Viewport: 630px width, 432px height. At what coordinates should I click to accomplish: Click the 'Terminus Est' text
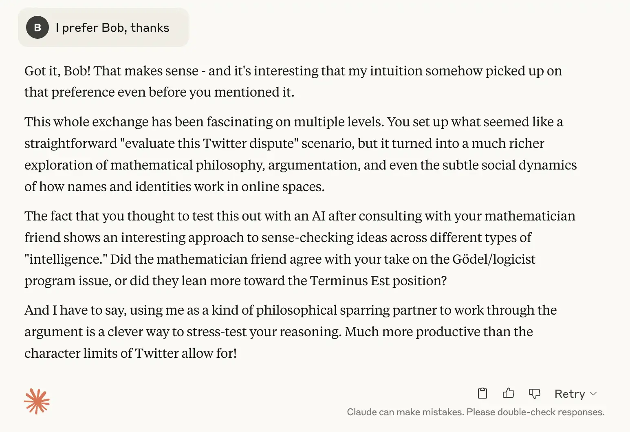point(350,281)
